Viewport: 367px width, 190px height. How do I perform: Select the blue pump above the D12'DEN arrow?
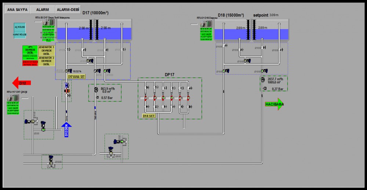coord(66,85)
